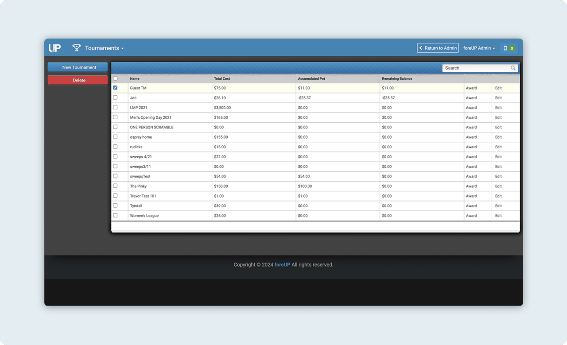Screen dimensions: 567x345
Task: Open the Tournaments dropdown menu
Action: pos(105,48)
